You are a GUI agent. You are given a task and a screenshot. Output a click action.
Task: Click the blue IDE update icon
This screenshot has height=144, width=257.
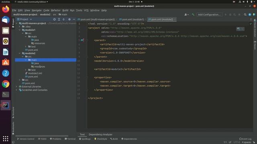point(250,14)
